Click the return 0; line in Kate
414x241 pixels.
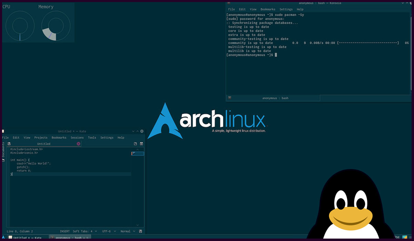[24, 170]
